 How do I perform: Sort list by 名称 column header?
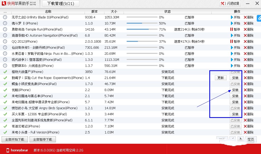point(48,12)
